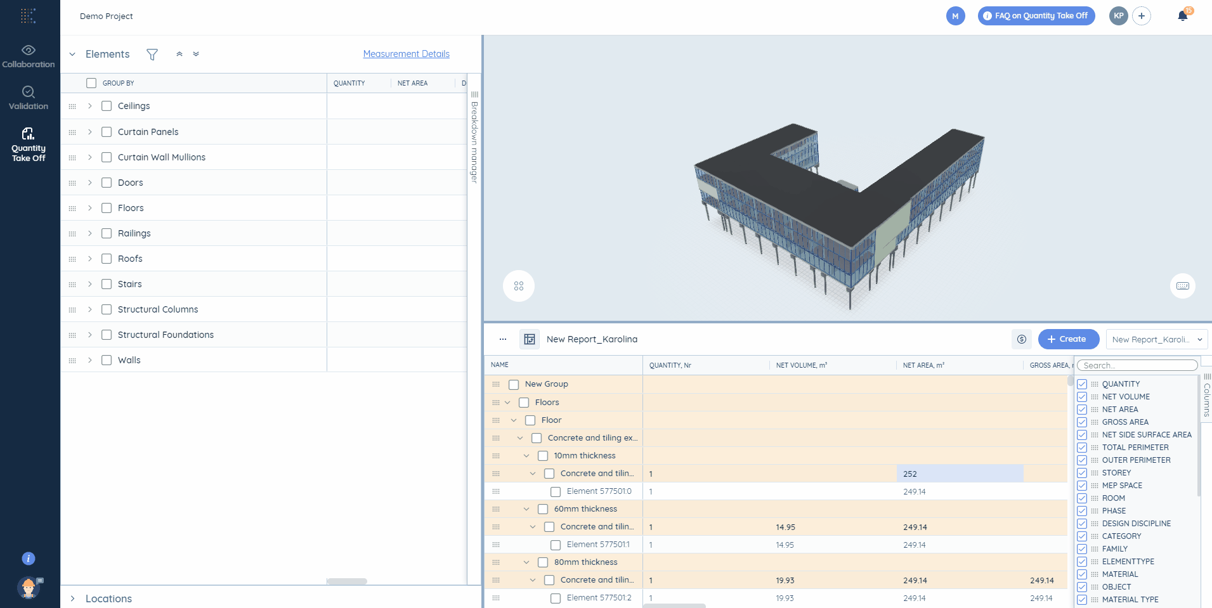Open the Validation module in sidebar
The height and width of the screenshot is (608, 1212).
coord(29,98)
